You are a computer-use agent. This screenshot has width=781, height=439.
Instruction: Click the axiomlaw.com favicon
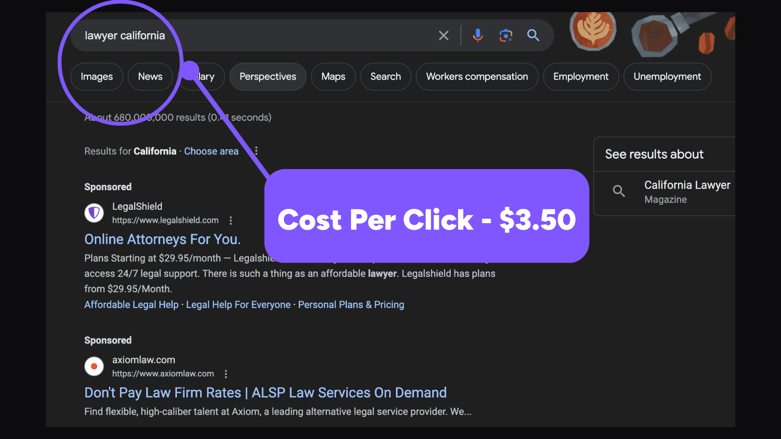pyautogui.click(x=94, y=366)
